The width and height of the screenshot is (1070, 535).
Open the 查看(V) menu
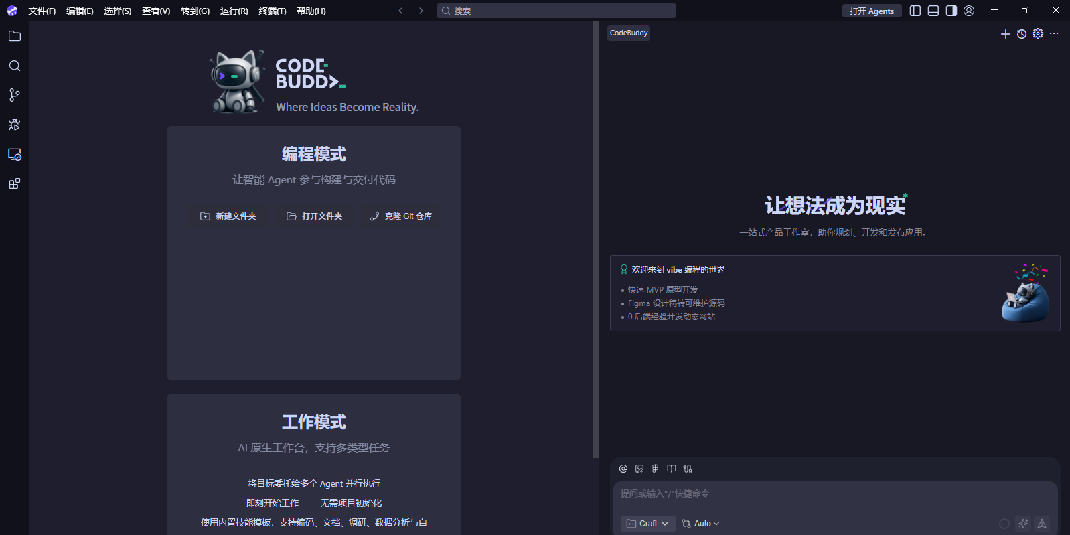(x=156, y=11)
